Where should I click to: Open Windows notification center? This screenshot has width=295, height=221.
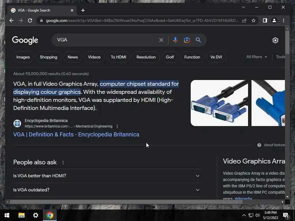(x=286, y=215)
